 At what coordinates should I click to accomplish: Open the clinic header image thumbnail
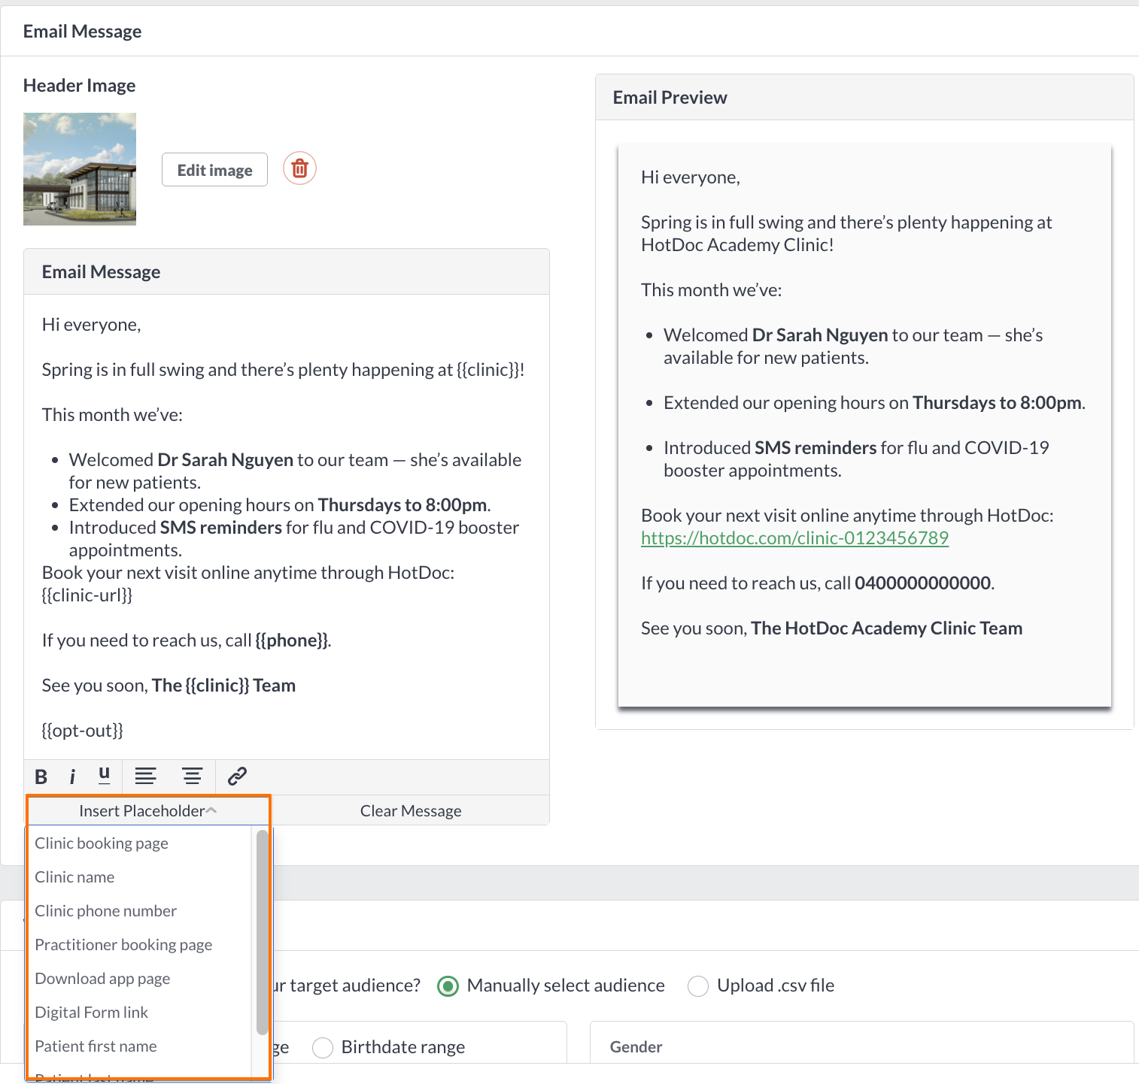(x=80, y=169)
